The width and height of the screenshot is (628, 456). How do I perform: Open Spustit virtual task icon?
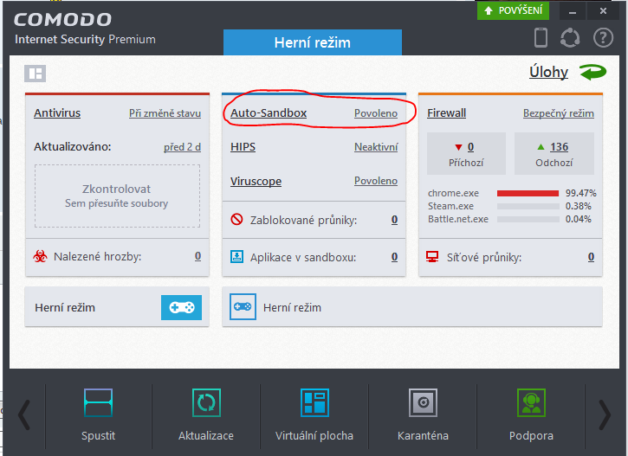pos(98,402)
